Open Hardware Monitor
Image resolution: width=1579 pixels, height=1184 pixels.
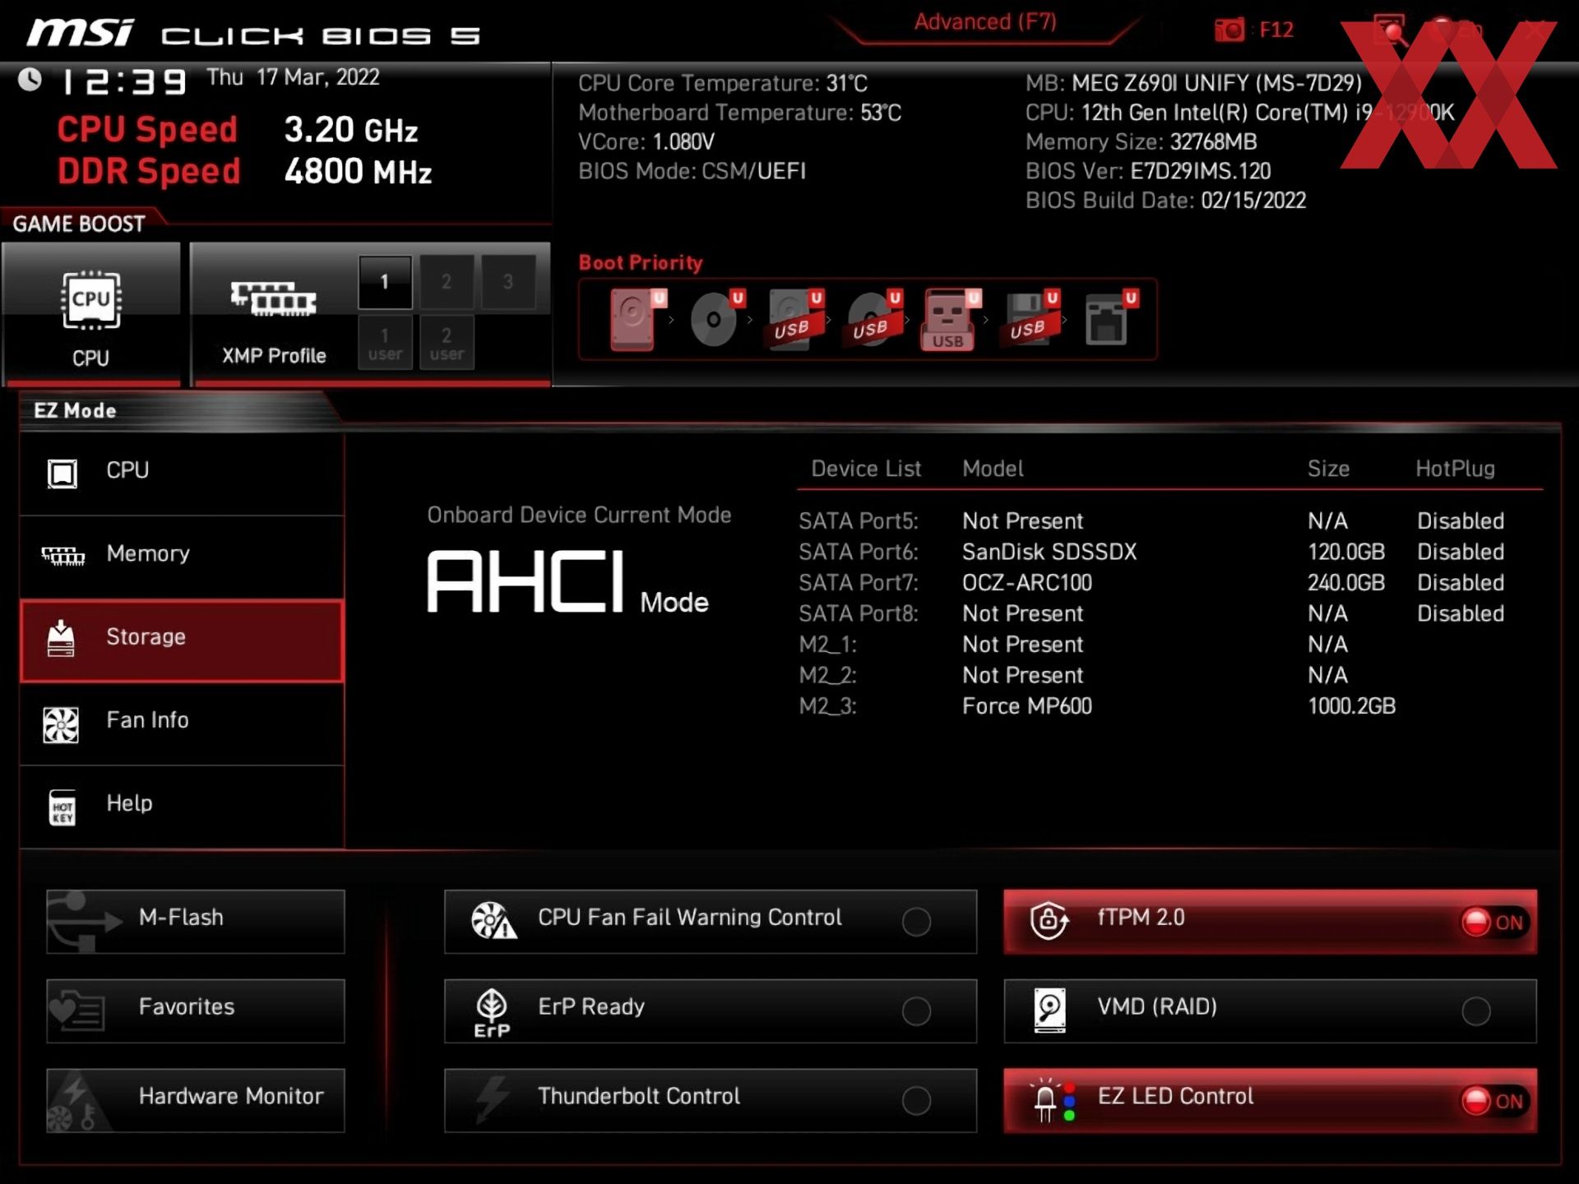[x=196, y=1101]
